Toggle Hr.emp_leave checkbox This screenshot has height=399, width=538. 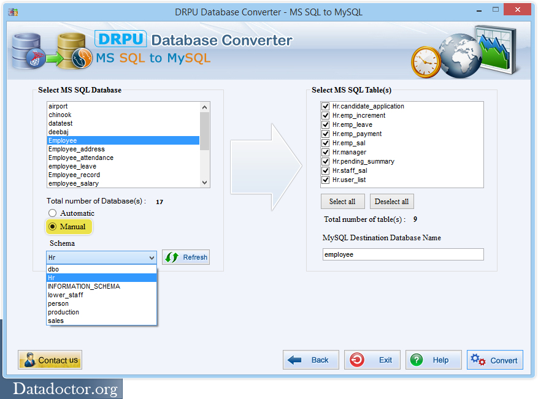point(326,125)
